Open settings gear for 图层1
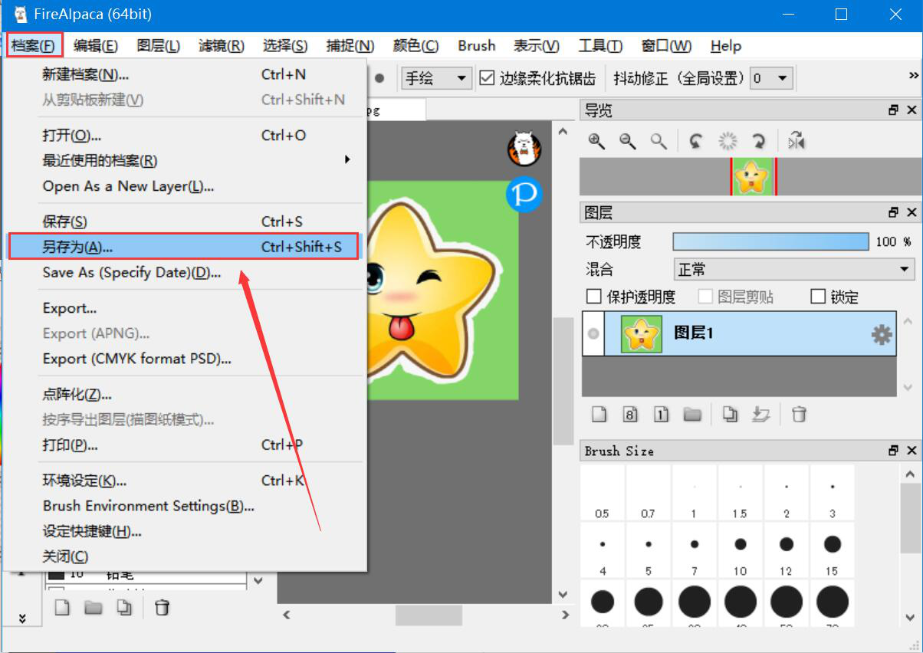Image resolution: width=923 pixels, height=653 pixels. (882, 334)
